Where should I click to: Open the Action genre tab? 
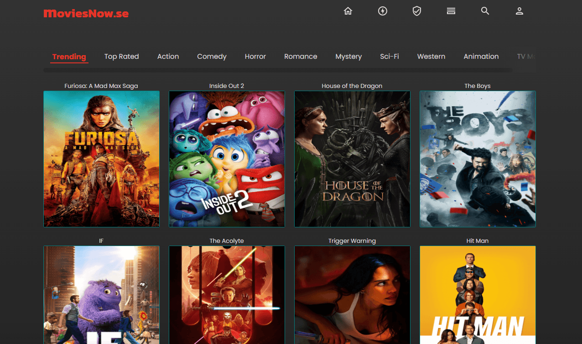168,56
